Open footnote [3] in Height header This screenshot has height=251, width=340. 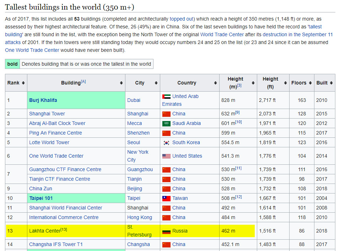point(239,86)
